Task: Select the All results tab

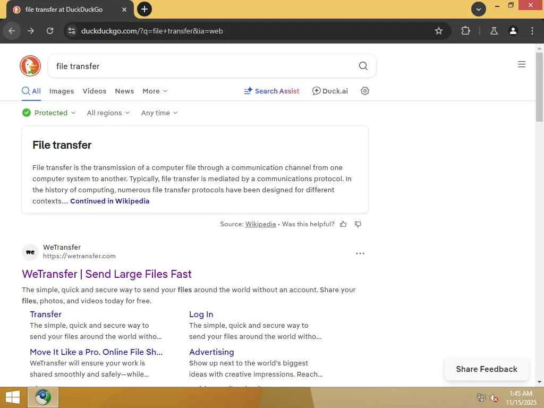Action: (x=31, y=91)
